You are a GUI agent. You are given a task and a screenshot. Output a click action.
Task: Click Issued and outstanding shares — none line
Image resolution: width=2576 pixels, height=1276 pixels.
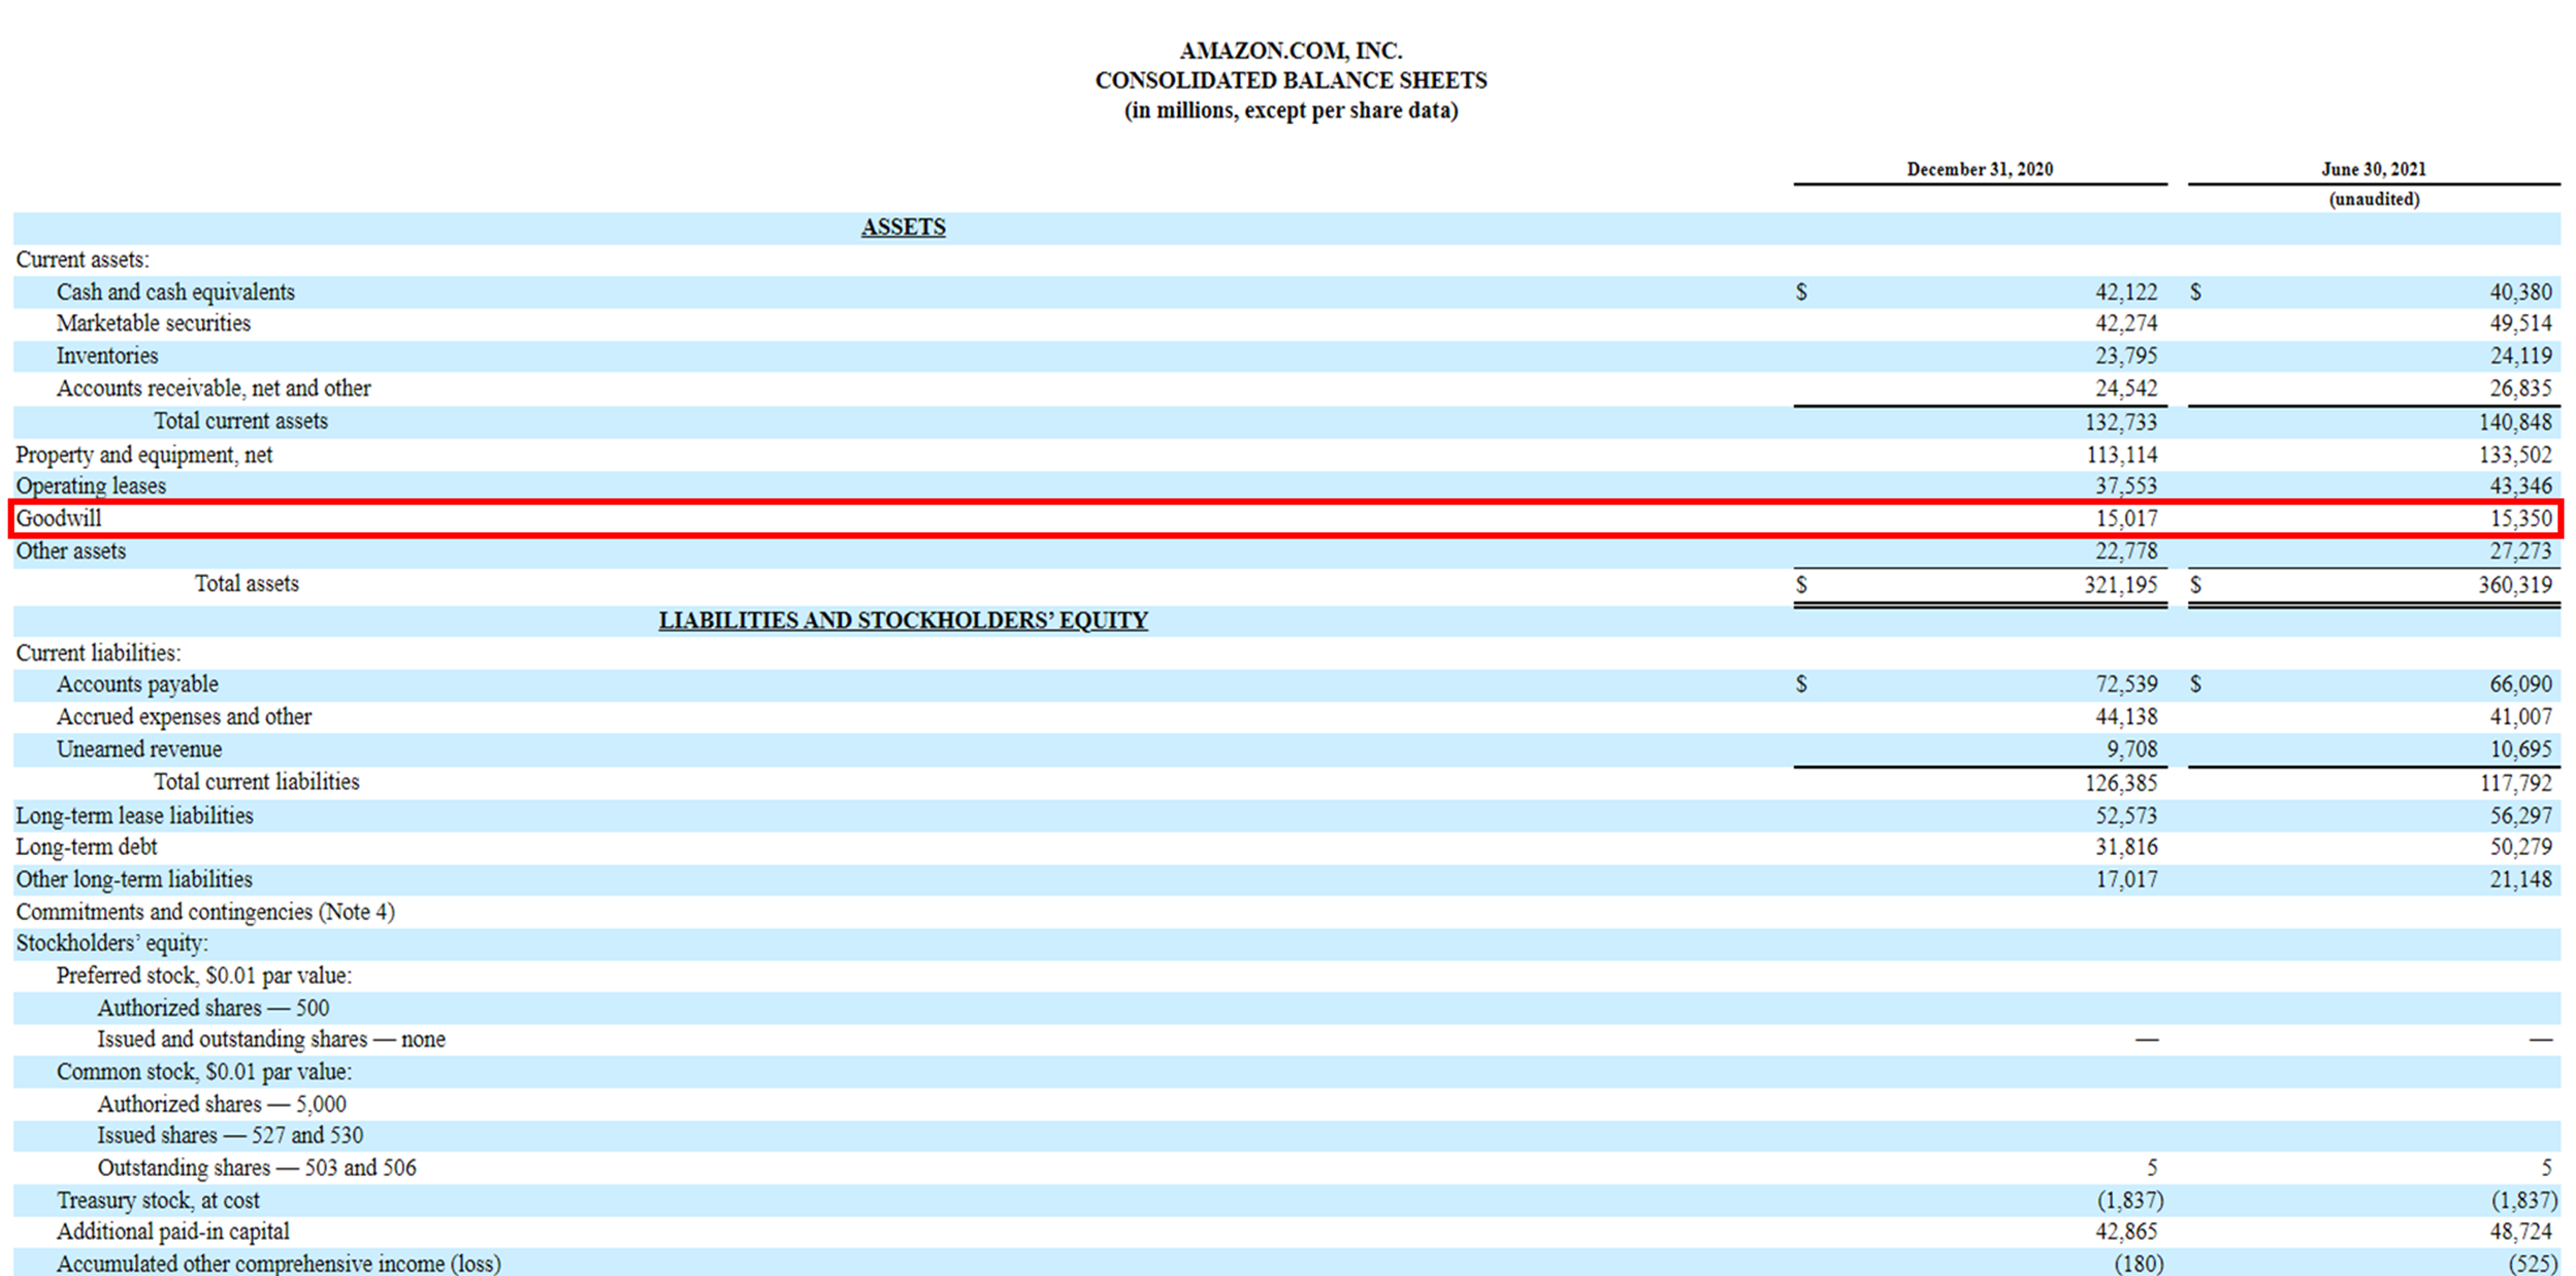pos(271,1039)
